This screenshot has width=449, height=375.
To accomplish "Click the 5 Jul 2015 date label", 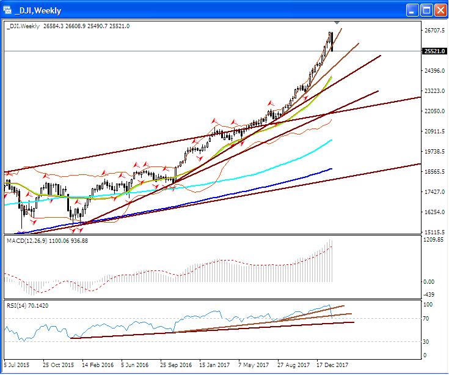I will (17, 365).
